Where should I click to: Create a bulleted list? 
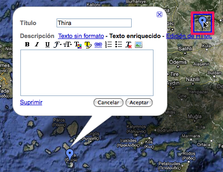119,45
